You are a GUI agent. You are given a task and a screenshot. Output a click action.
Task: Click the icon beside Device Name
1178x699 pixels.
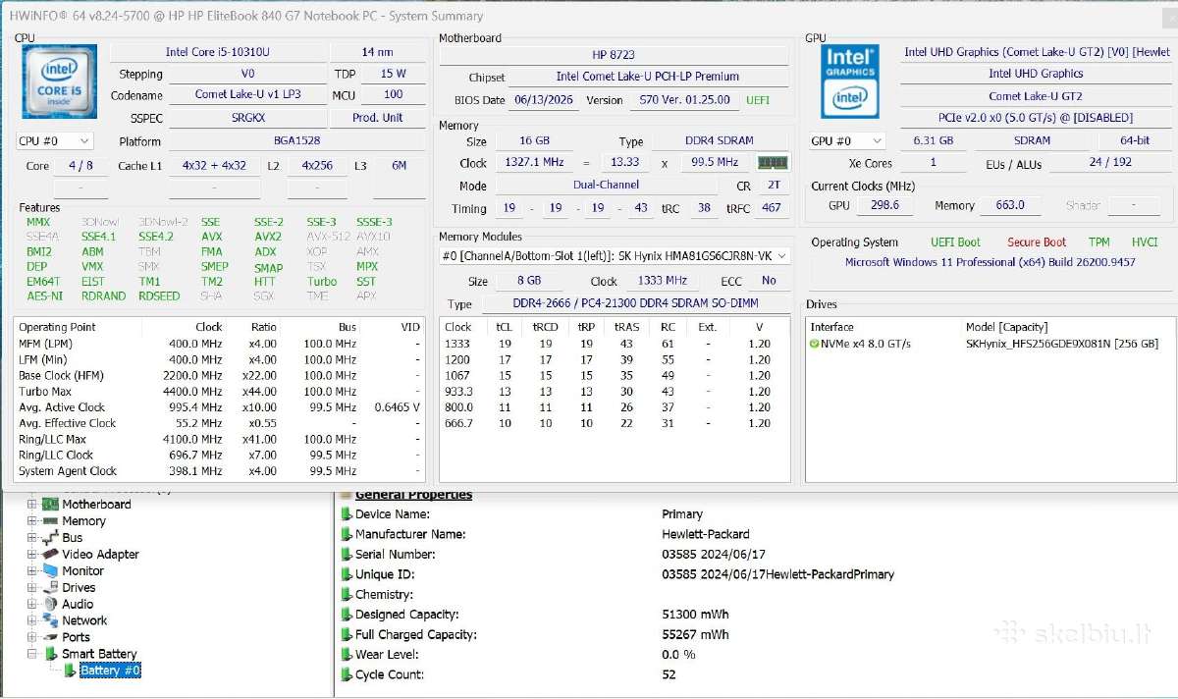click(x=347, y=514)
